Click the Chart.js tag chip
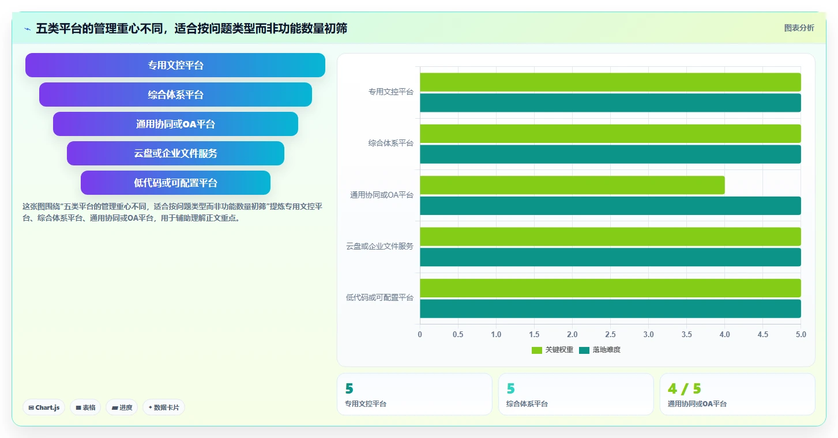Image resolution: width=838 pixels, height=438 pixels. pos(44,407)
